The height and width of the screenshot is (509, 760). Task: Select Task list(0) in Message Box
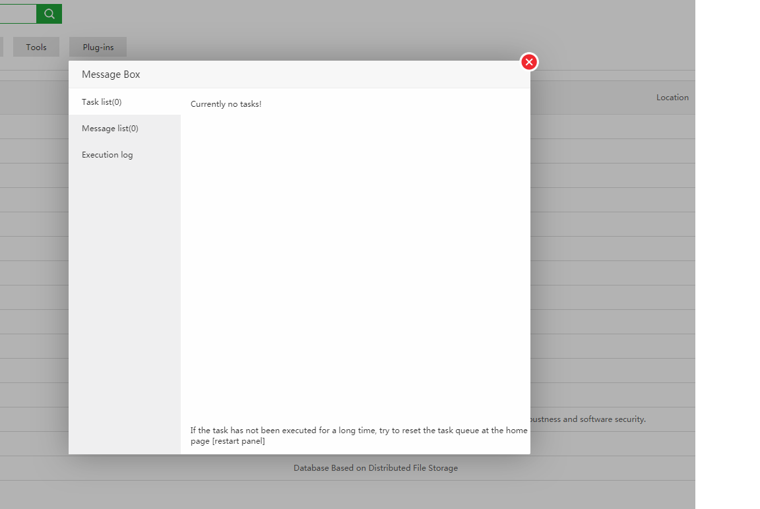pos(125,102)
